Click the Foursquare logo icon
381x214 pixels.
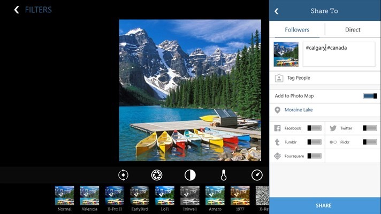coord(277,156)
